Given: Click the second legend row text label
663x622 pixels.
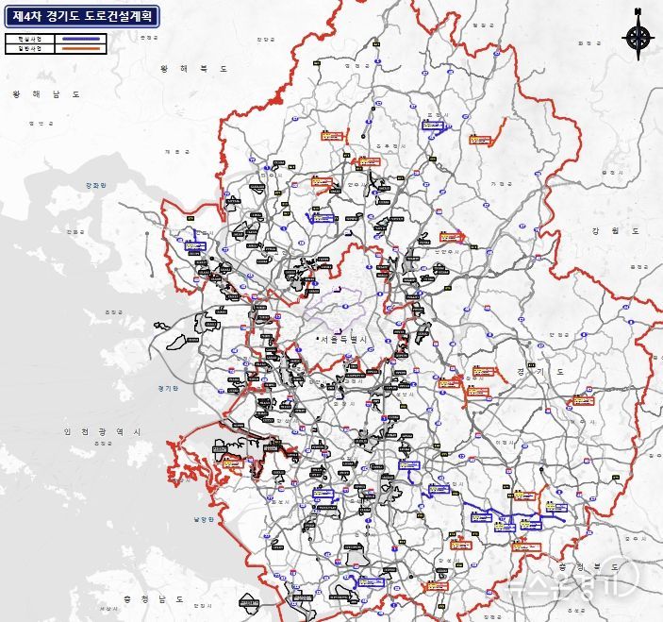Looking at the screenshot, I should pyautogui.click(x=29, y=48).
